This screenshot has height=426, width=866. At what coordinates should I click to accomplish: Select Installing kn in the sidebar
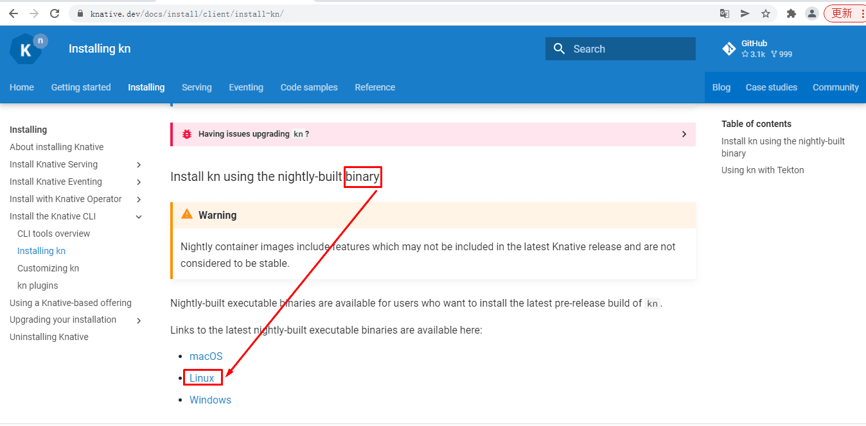pyautogui.click(x=42, y=251)
